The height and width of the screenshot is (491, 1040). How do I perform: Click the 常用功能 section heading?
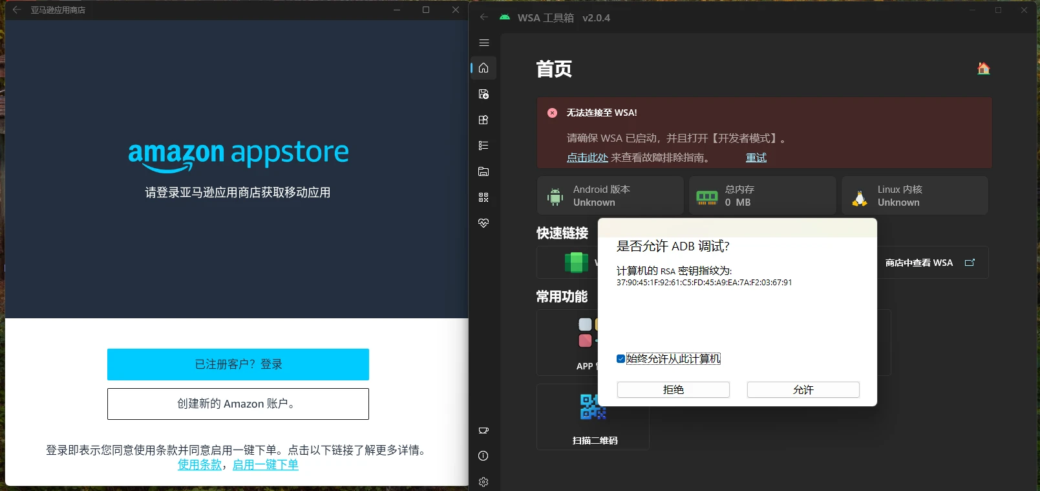tap(562, 296)
